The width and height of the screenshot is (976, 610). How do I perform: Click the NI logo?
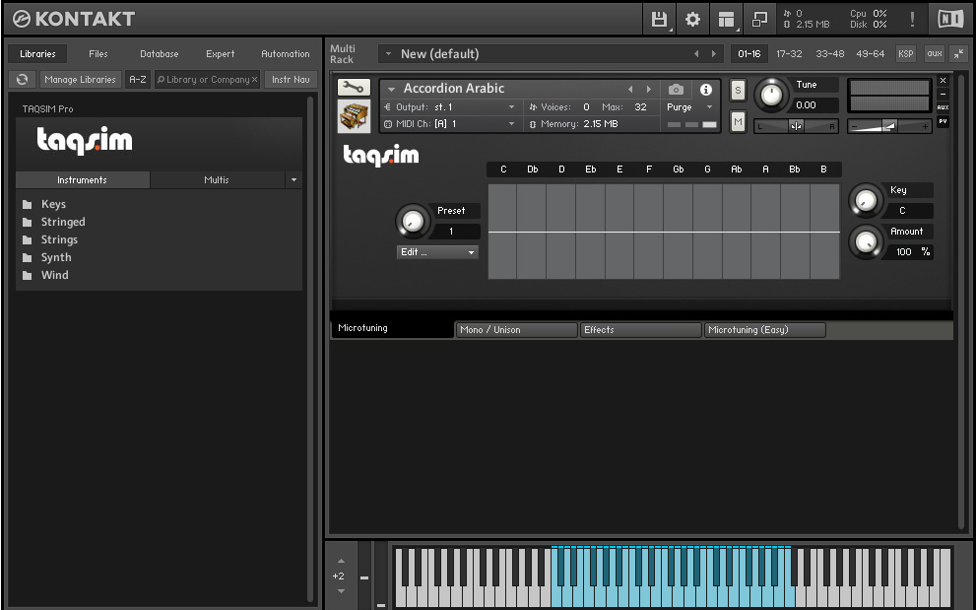[x=949, y=20]
